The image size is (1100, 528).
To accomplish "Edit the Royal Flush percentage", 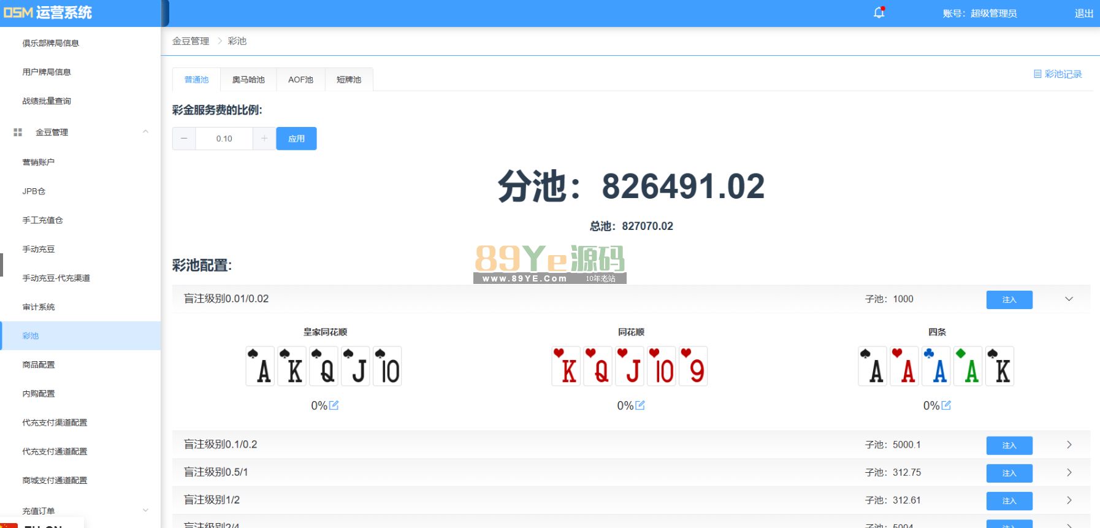I will pyautogui.click(x=334, y=405).
